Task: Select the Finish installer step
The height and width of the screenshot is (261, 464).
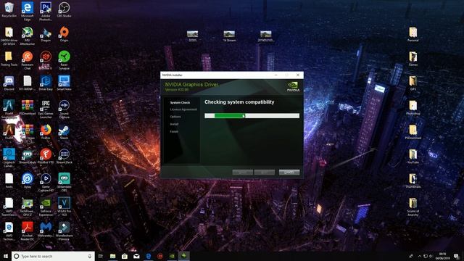Action: click(x=174, y=131)
